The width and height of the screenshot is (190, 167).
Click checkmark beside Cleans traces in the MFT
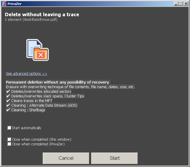pyautogui.click(x=8, y=101)
